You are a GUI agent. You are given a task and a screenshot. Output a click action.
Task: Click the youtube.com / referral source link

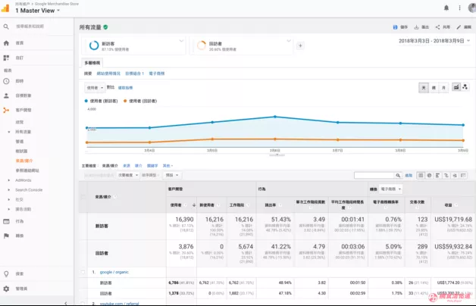click(x=119, y=304)
